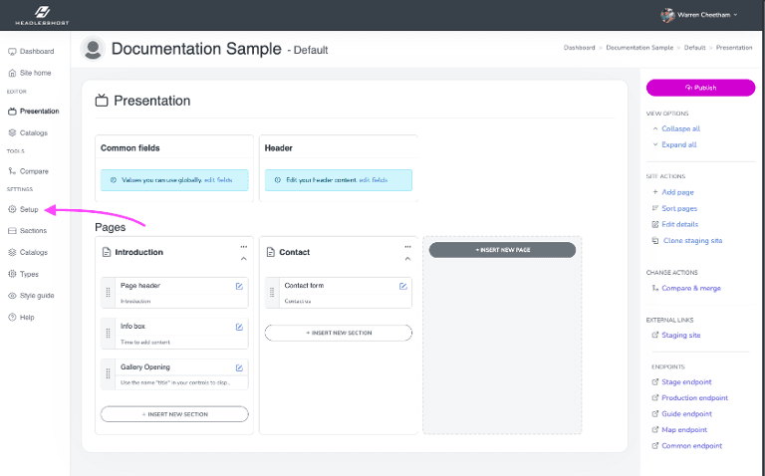Image resolution: width=765 pixels, height=476 pixels.
Task: Collapse the Introduction page card
Action: coord(243,258)
